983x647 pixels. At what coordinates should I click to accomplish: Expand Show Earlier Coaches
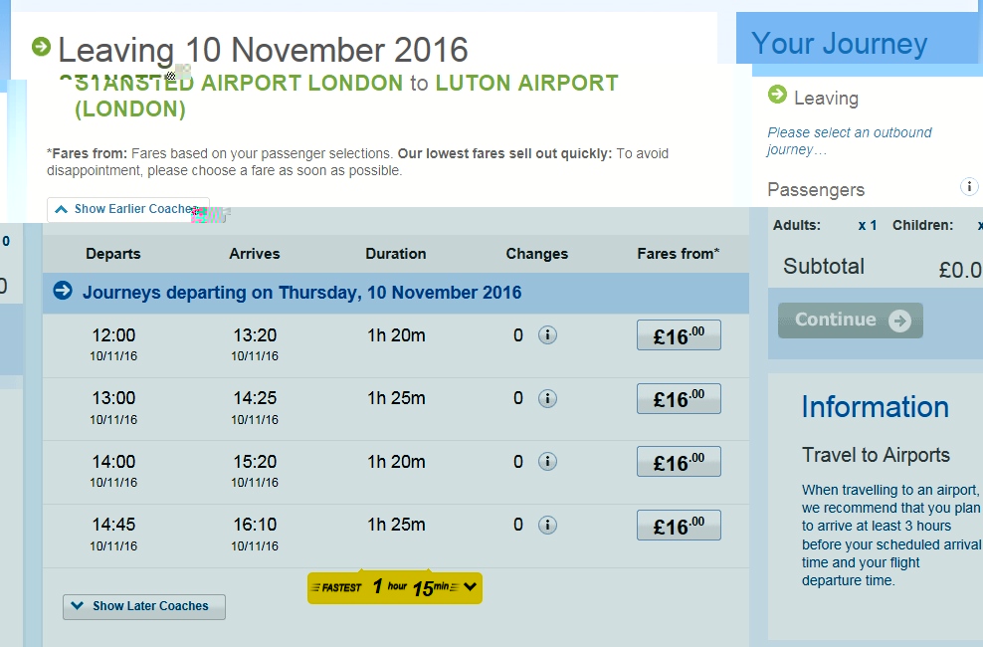pos(127,210)
